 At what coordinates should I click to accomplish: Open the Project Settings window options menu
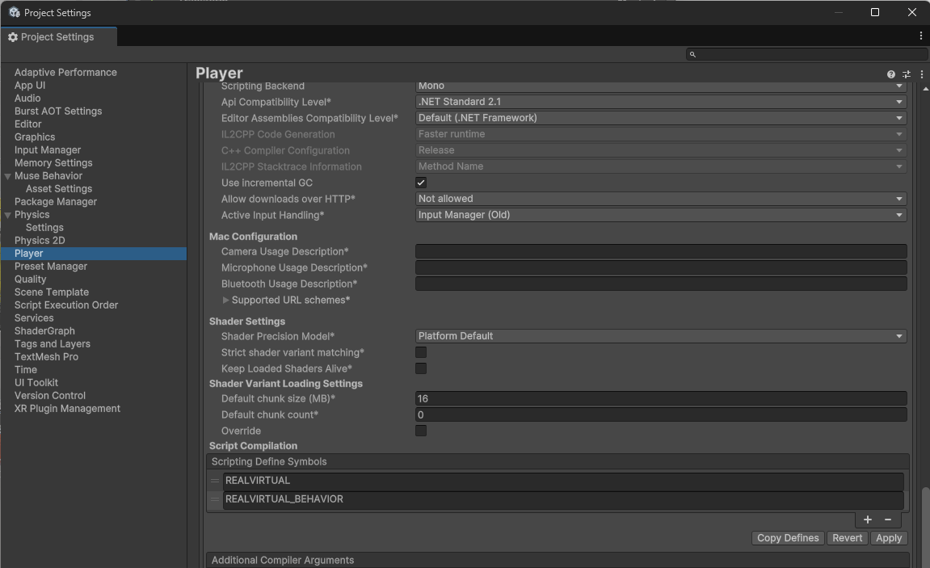pyautogui.click(x=921, y=36)
